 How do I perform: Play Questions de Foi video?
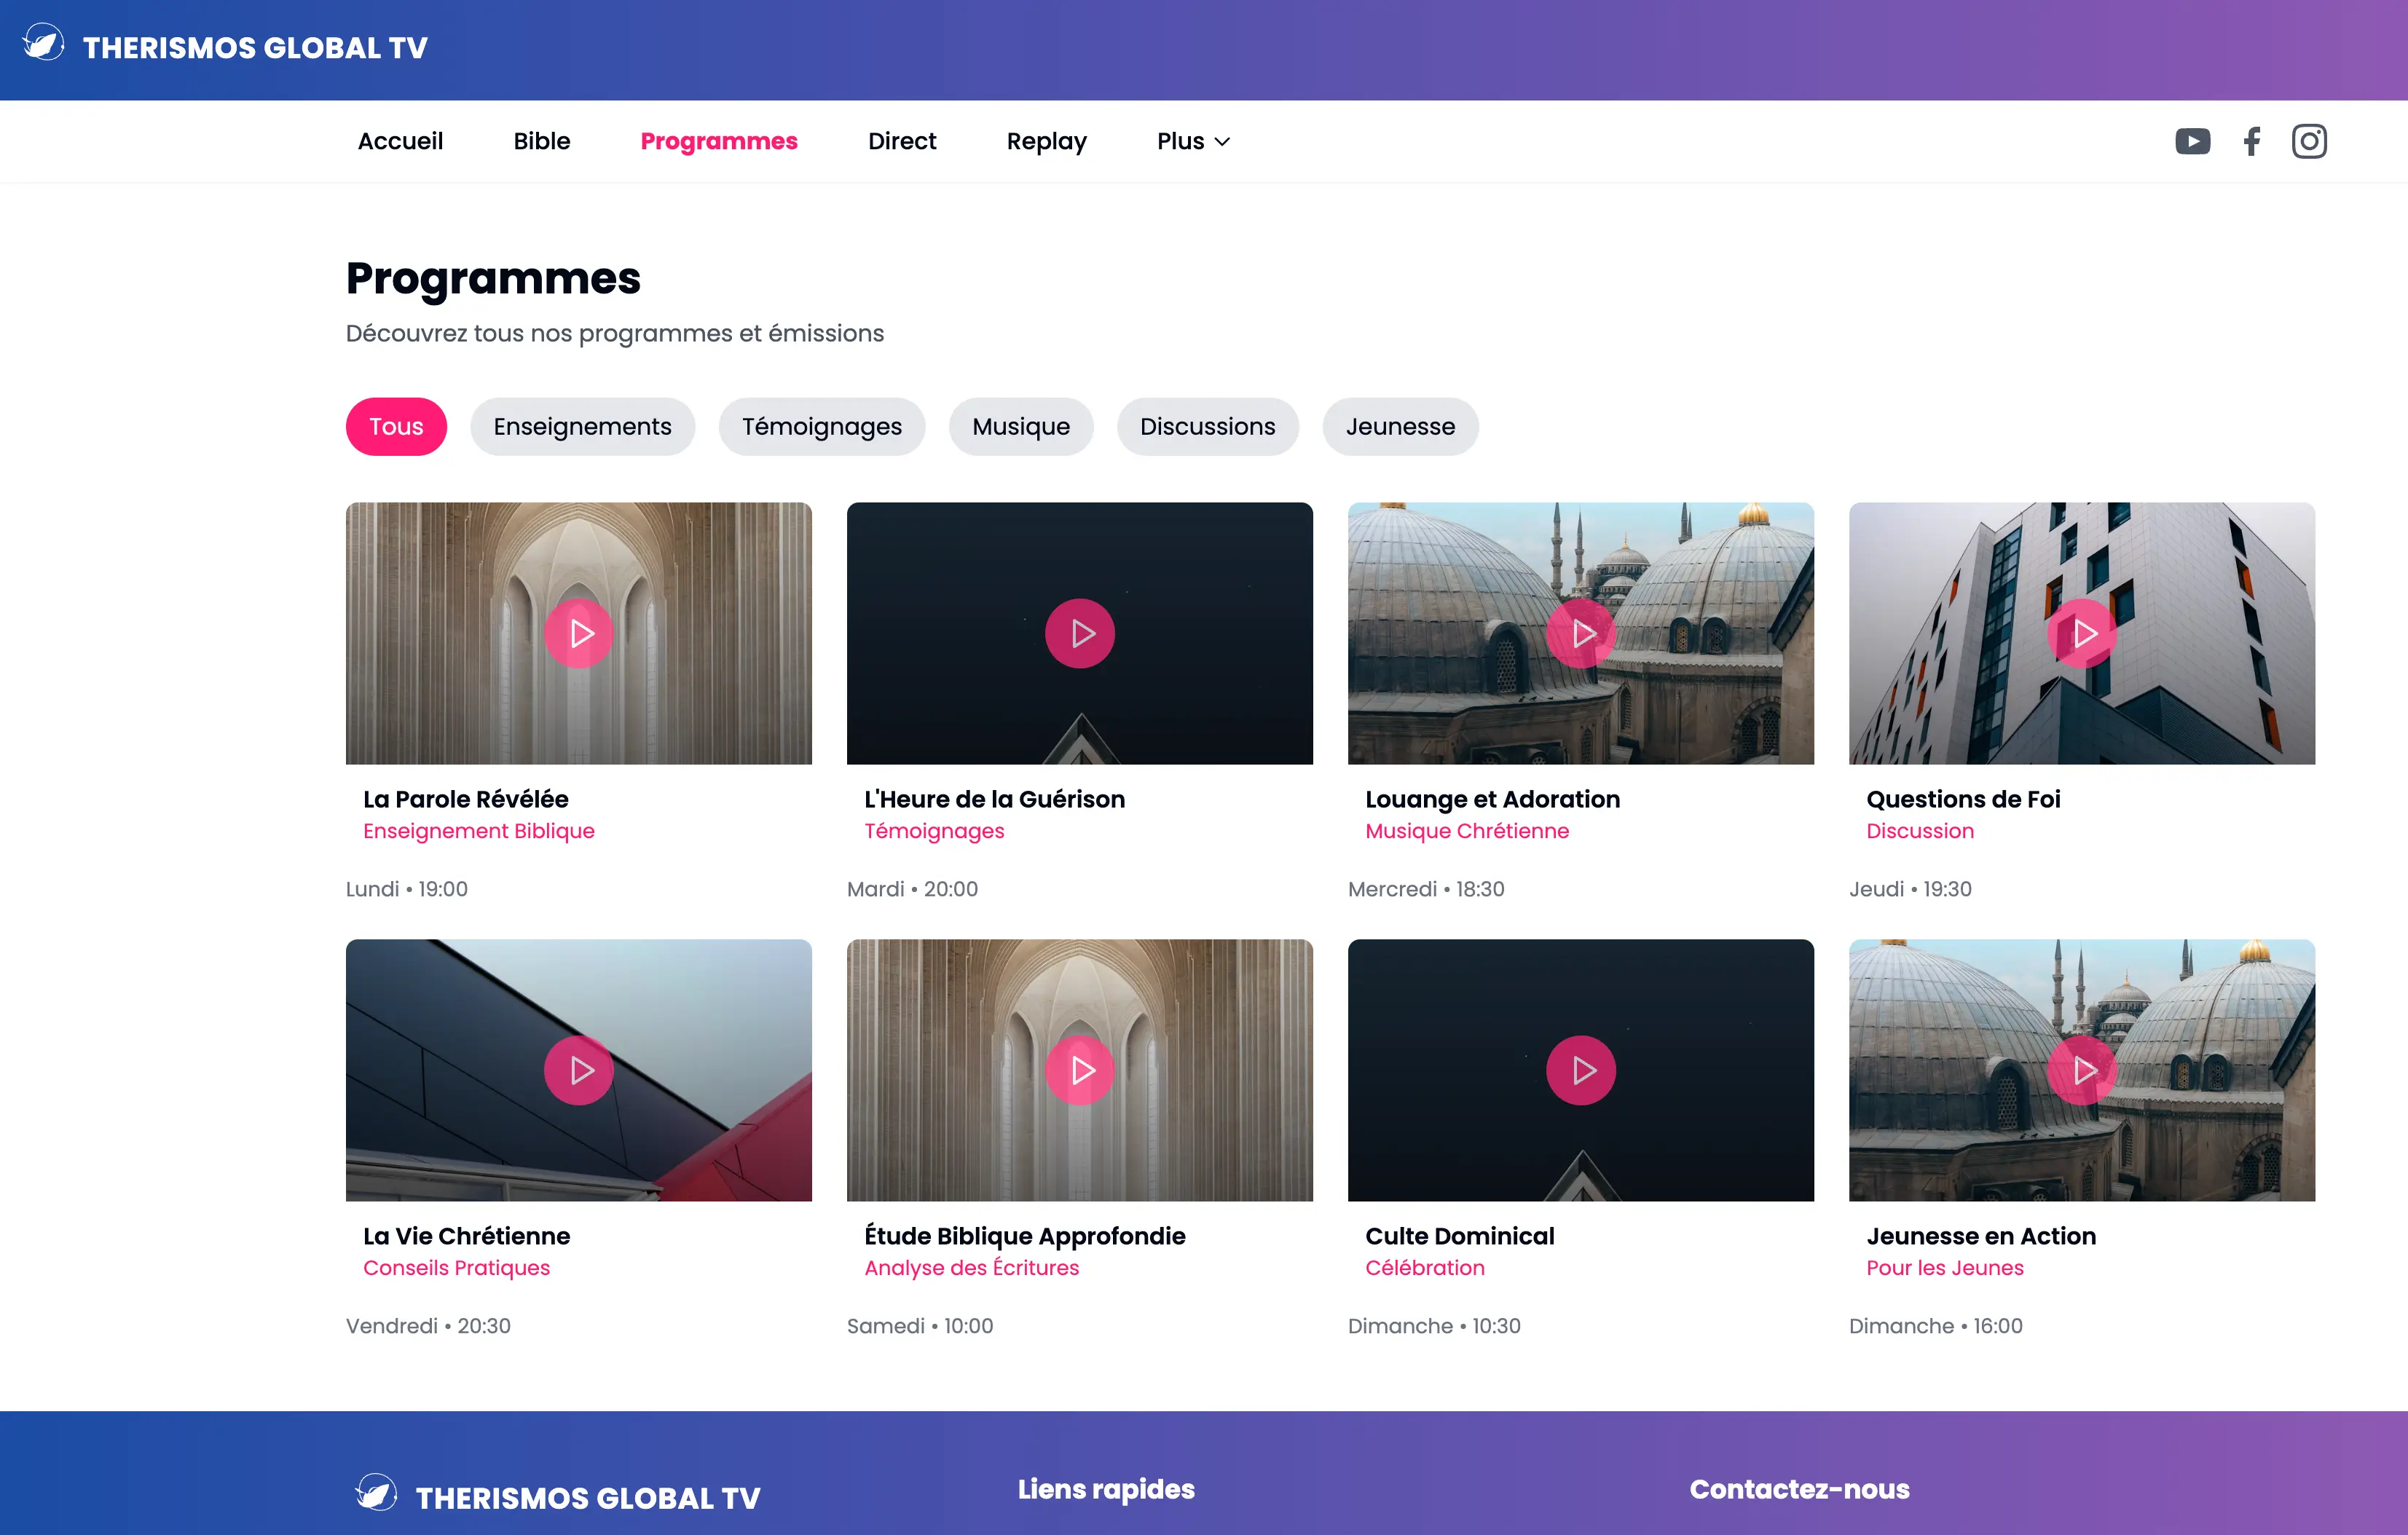click(2081, 633)
